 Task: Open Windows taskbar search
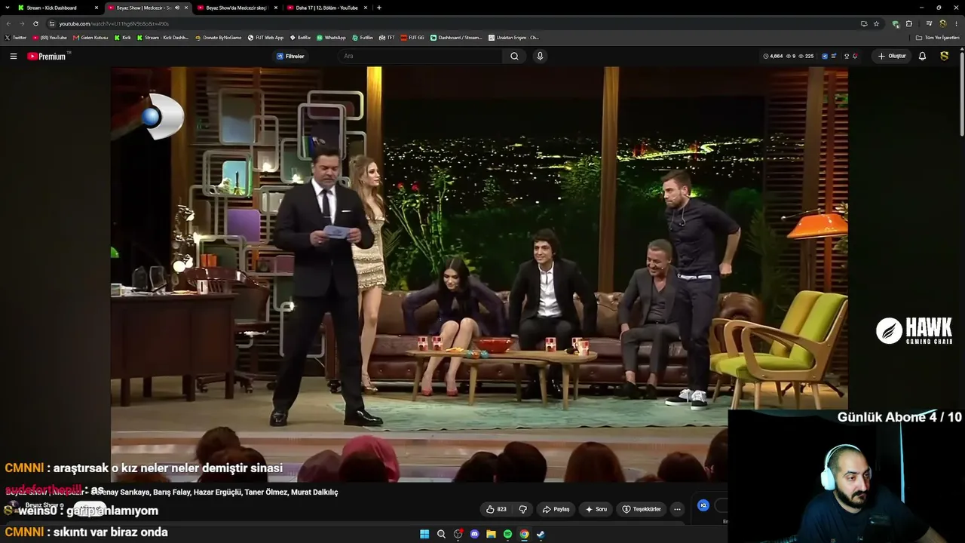click(441, 534)
